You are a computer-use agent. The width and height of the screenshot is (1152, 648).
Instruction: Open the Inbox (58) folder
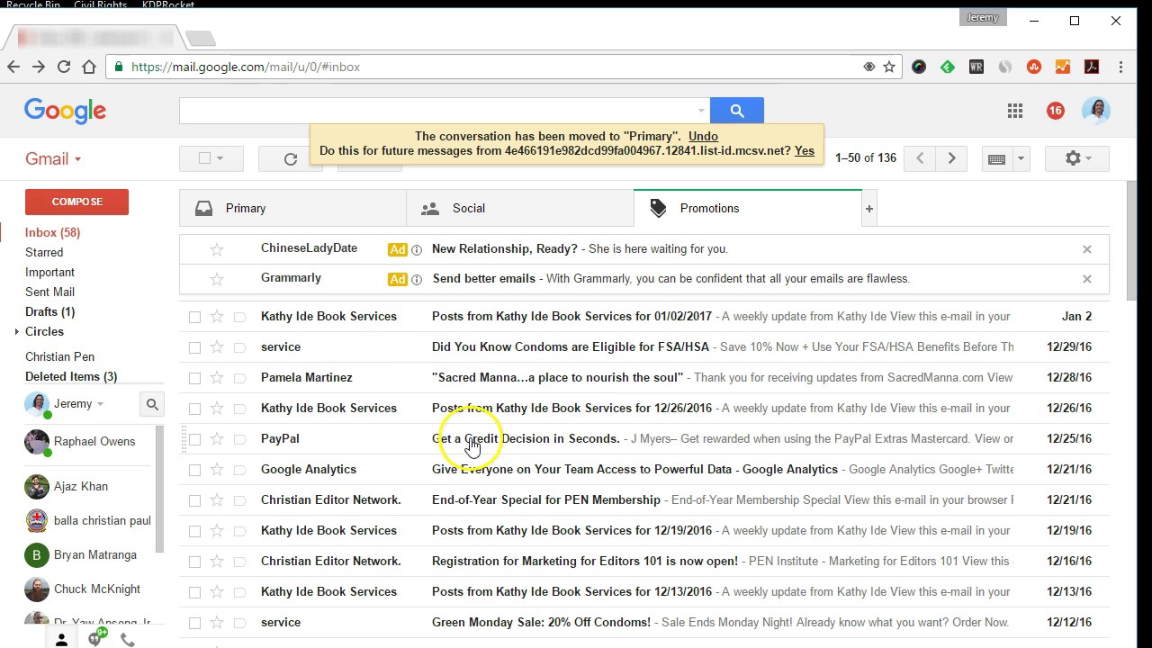tap(53, 233)
